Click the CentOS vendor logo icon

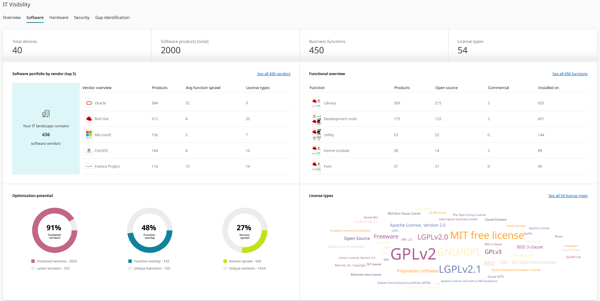pos(89,150)
